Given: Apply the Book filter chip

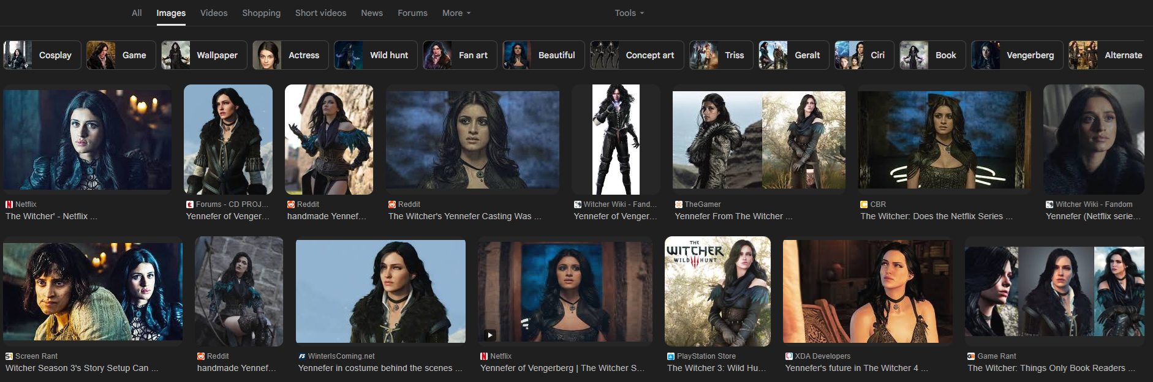Looking at the screenshot, I should coord(932,55).
